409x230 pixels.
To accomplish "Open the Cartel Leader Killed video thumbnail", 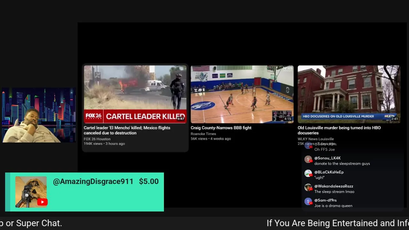I will tap(135, 94).
